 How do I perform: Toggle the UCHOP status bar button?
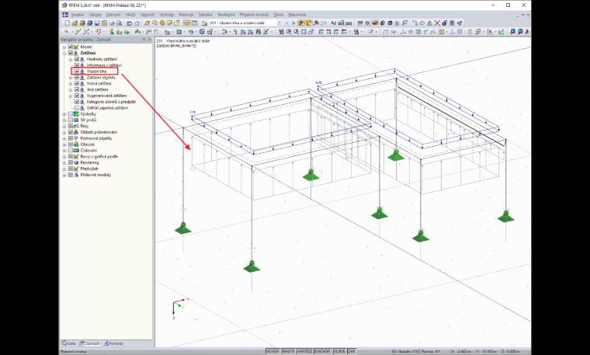(272, 351)
